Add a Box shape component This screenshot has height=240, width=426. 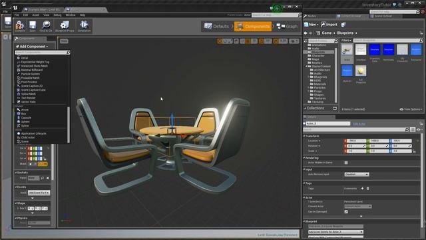tap(24, 114)
